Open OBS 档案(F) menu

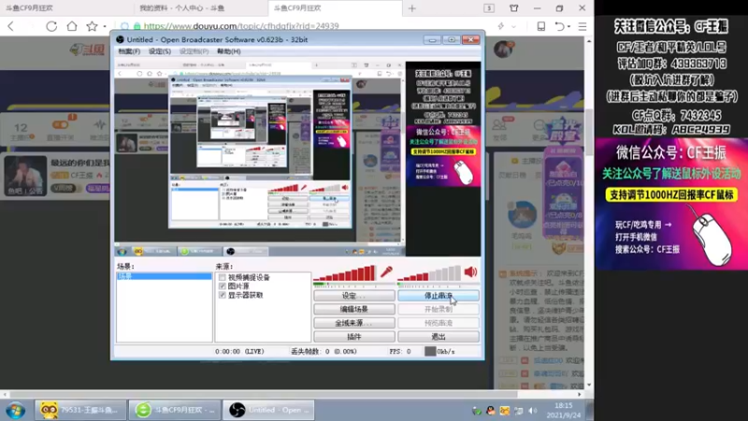tap(129, 51)
